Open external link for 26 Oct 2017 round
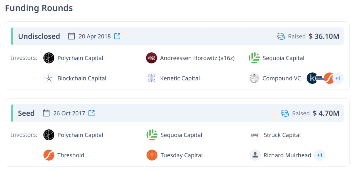This screenshot has width=355, height=172. coord(92,113)
